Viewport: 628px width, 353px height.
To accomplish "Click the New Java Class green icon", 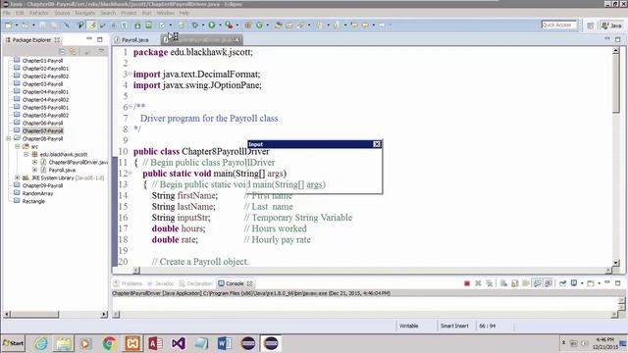I will coord(259,25).
